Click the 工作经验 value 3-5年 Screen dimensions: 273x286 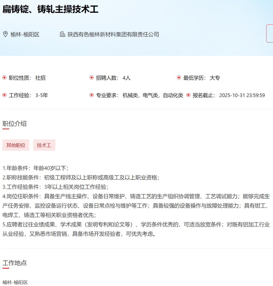coord(42,95)
